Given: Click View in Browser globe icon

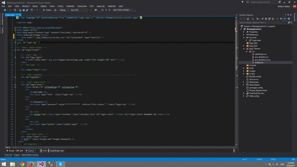Looking at the screenshot, I should coord(289,19).
